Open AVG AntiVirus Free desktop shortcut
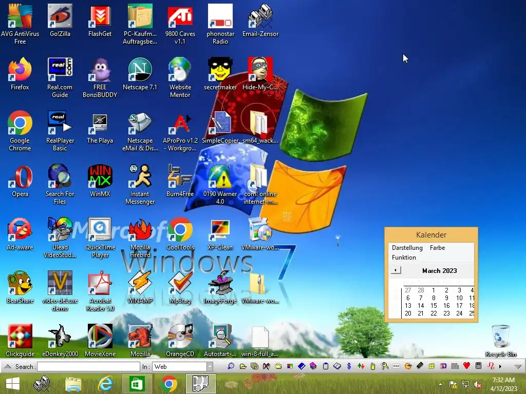Image resolution: width=526 pixels, height=394 pixels. coord(20,24)
